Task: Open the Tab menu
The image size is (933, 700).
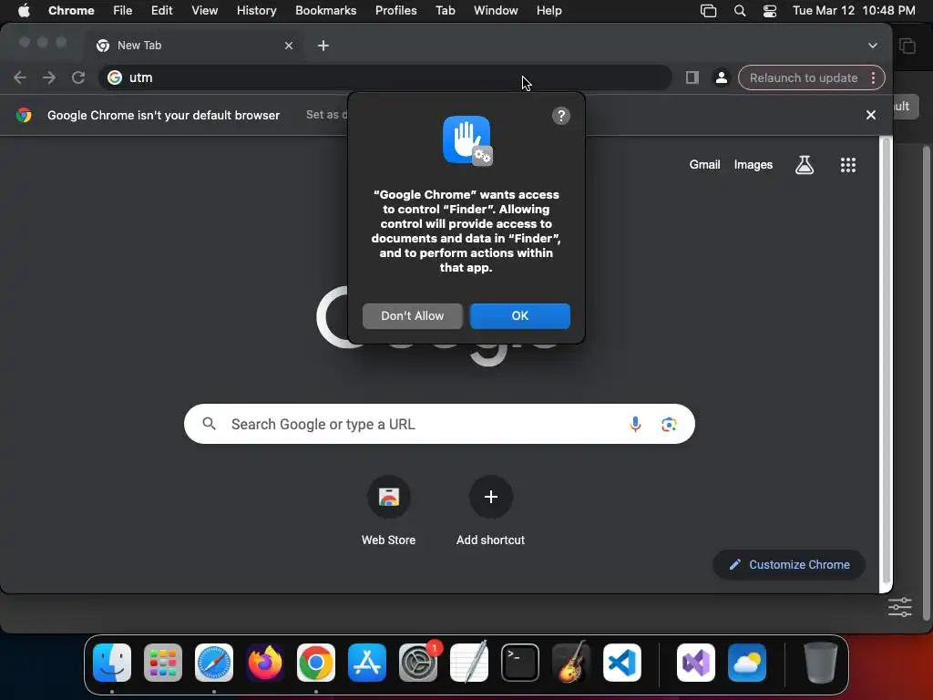Action: 445,11
